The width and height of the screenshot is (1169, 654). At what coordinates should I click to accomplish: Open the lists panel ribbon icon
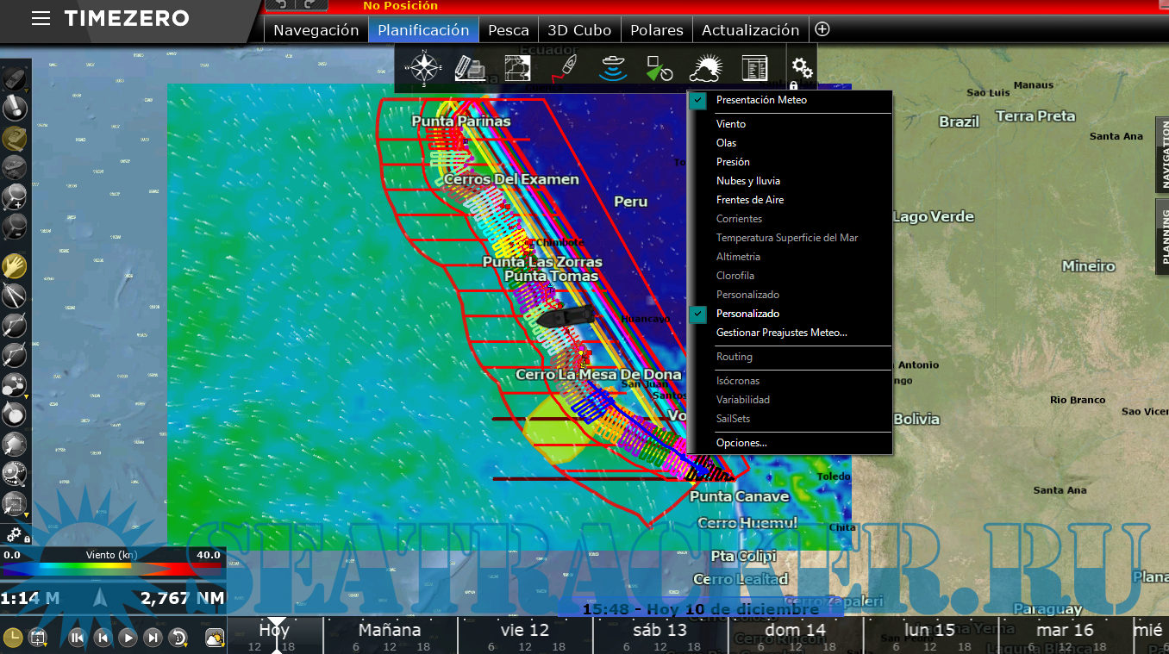754,67
